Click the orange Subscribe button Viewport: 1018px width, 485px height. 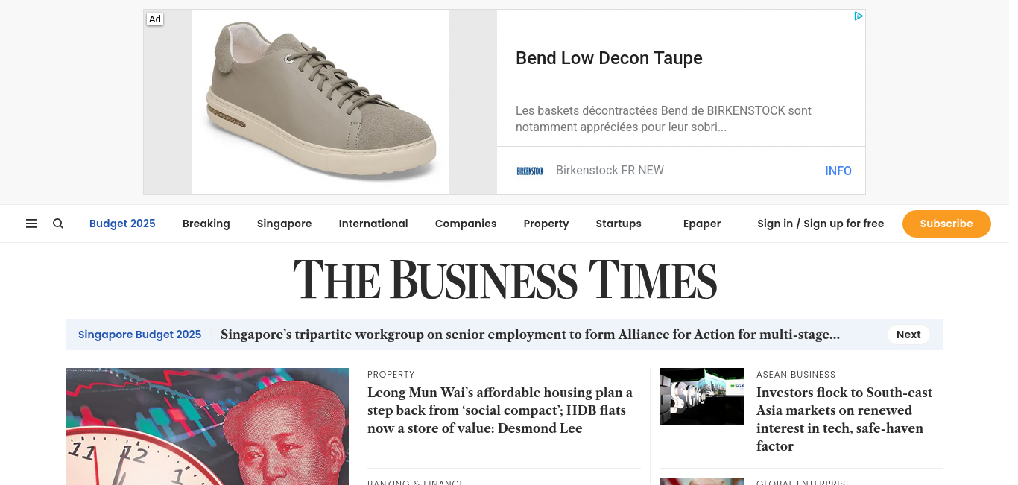click(x=946, y=224)
